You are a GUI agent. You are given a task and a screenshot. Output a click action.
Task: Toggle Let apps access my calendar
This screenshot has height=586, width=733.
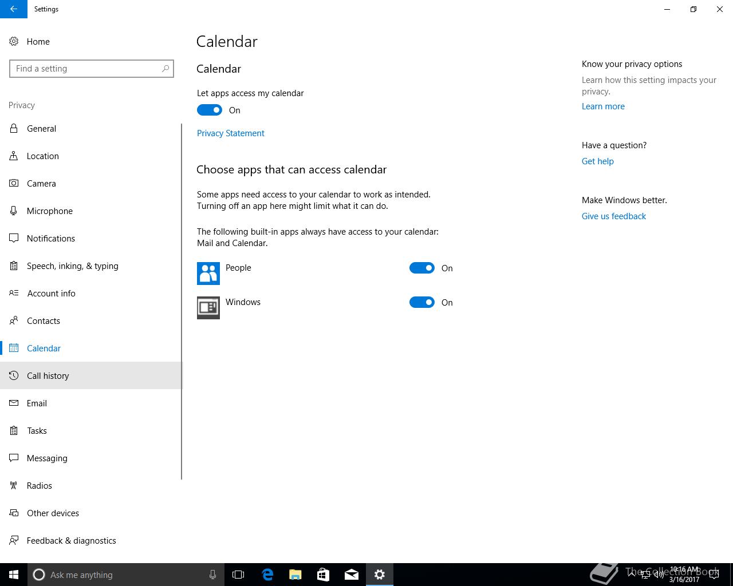coord(210,110)
